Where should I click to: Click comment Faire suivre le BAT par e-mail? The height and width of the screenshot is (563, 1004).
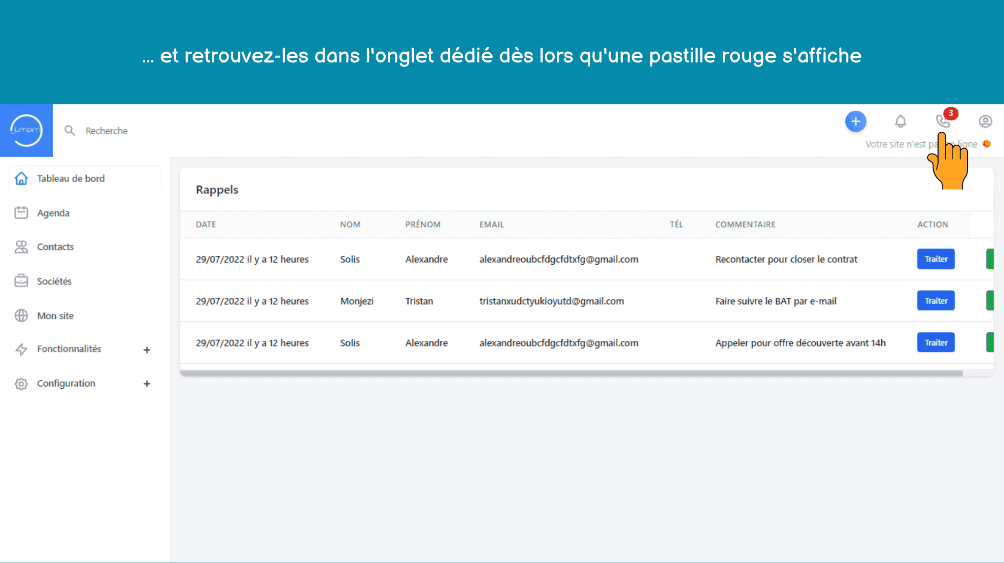click(776, 301)
